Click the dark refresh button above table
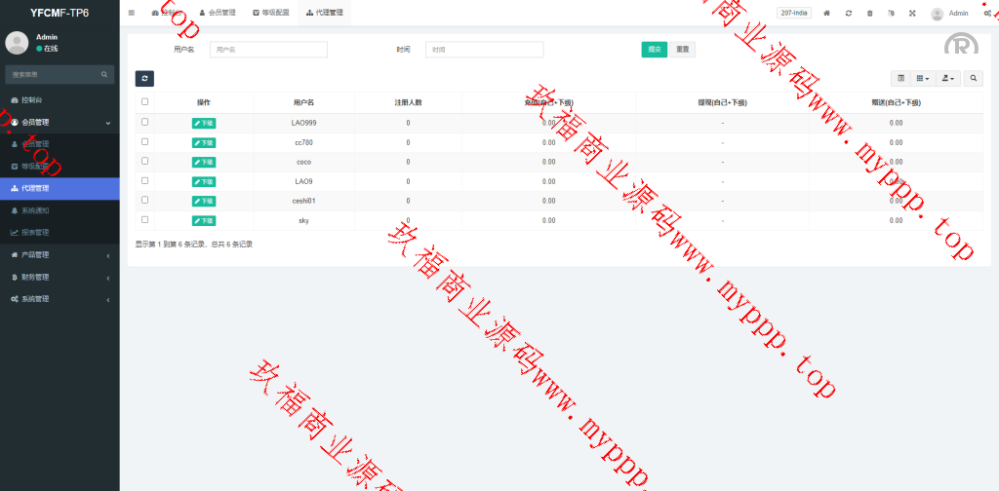 pos(144,79)
